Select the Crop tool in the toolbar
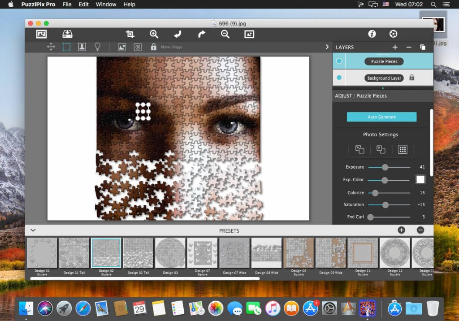Screen dimensions: 459x321 [x=130, y=34]
